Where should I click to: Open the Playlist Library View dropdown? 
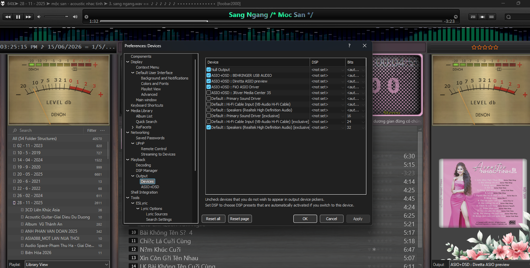tap(67, 265)
